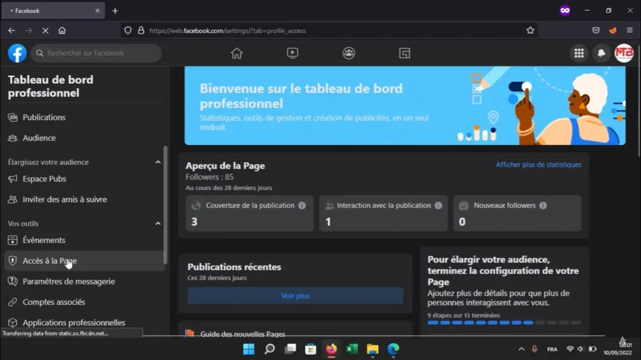Click the Rechercher sur Facebook search field
641x360 pixels.
96,53
